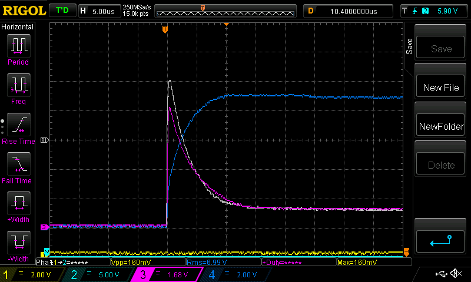
Task: Click the orange trigger position marker T
Action: pyautogui.click(x=165, y=29)
